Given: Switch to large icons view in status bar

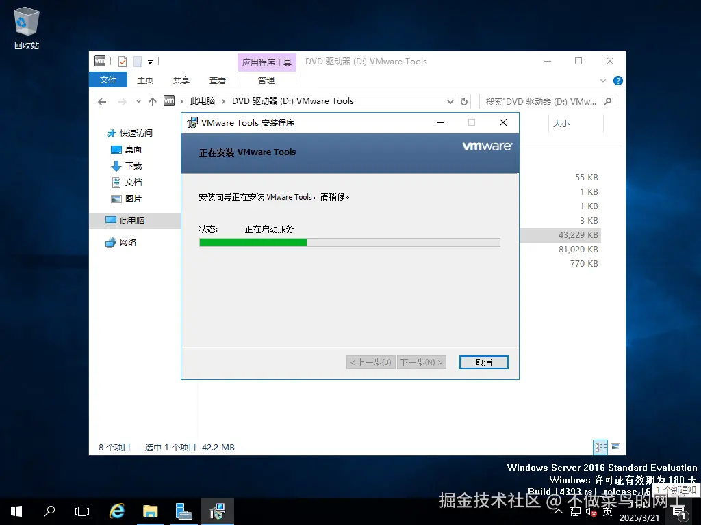Looking at the screenshot, I should tap(615, 447).
